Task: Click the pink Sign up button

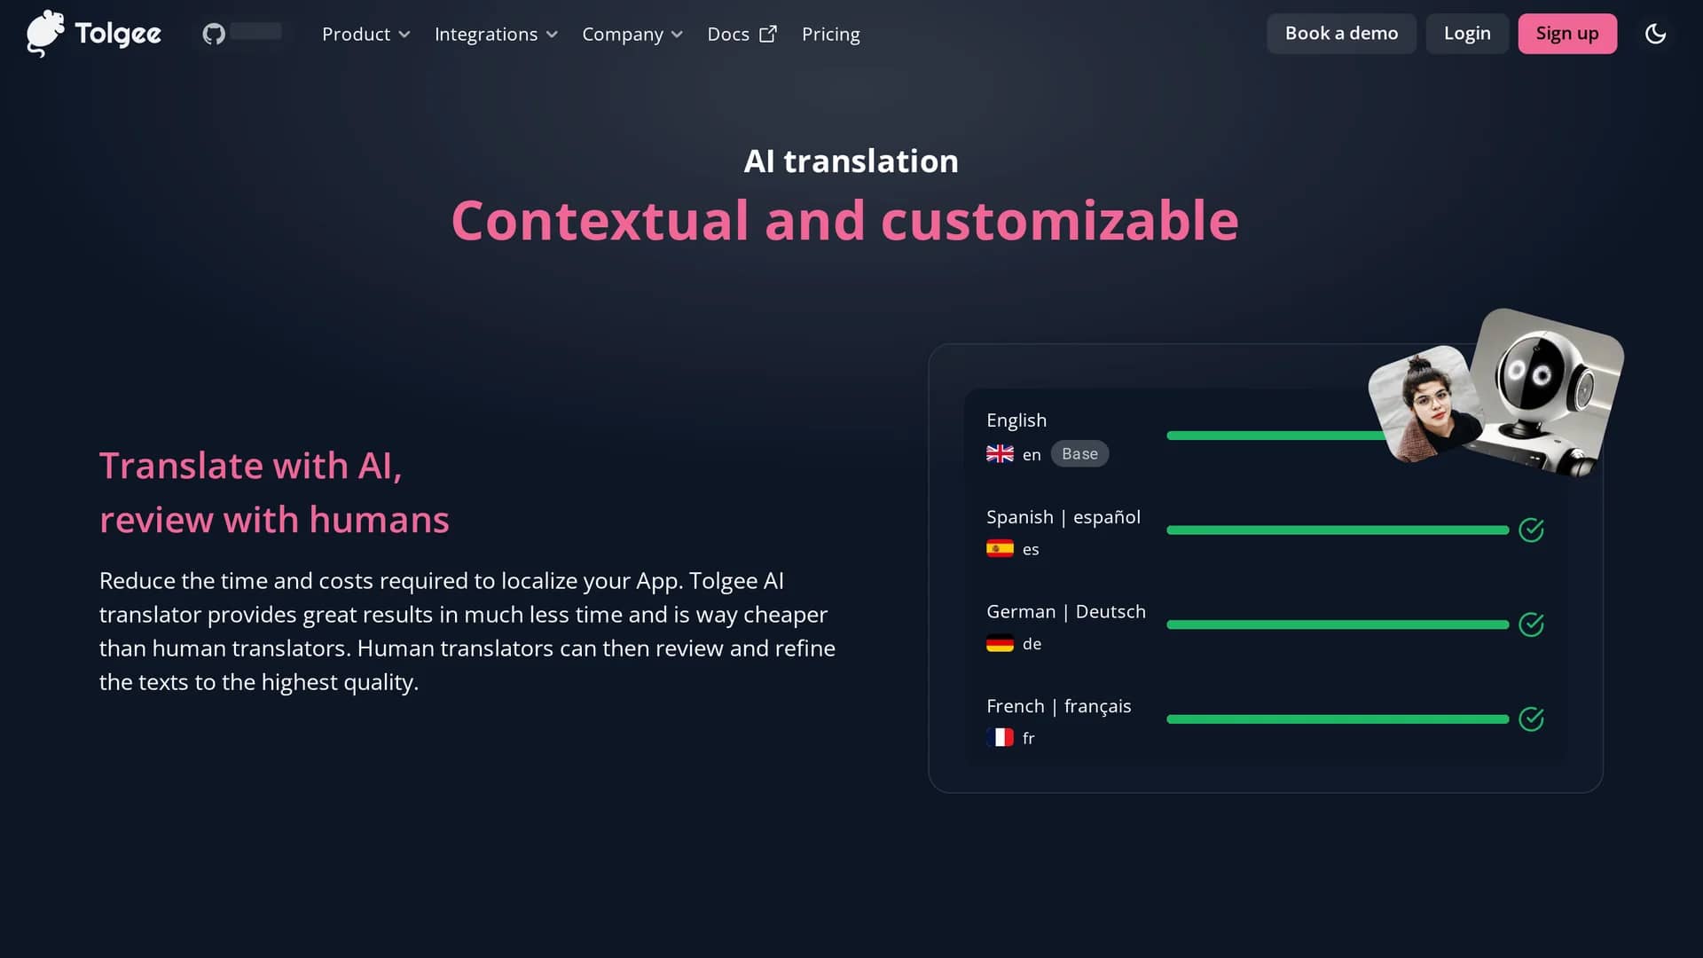Action: tap(1567, 34)
